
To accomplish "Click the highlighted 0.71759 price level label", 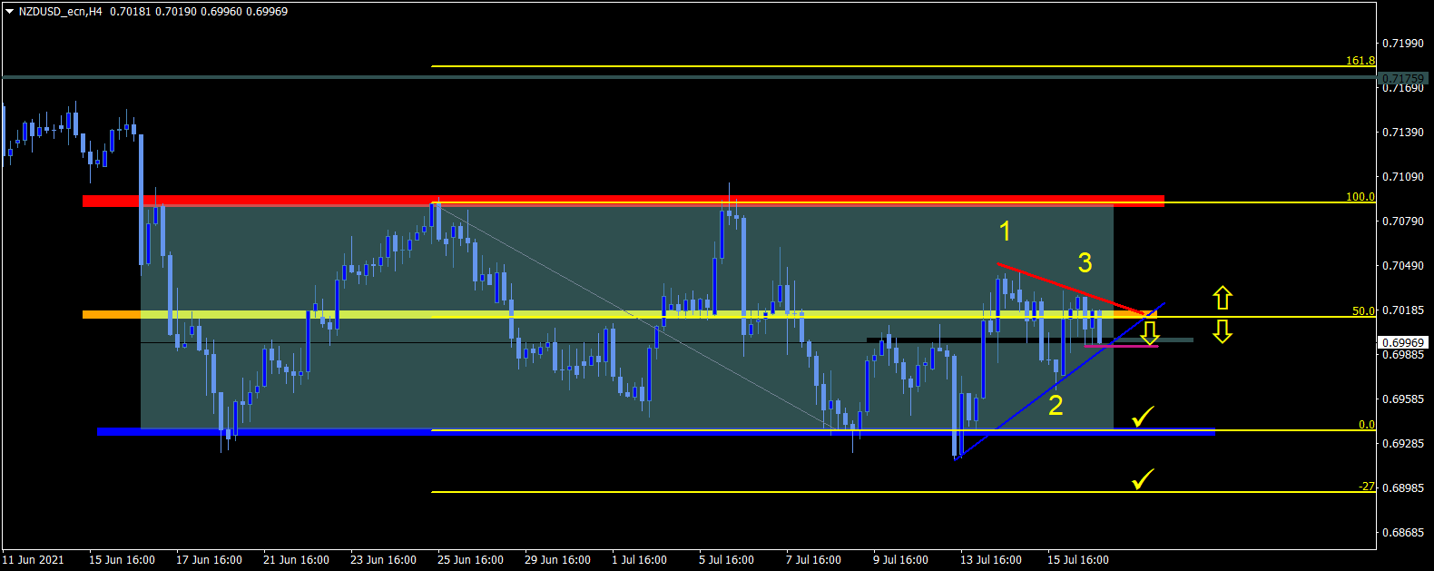I will 1403,78.
